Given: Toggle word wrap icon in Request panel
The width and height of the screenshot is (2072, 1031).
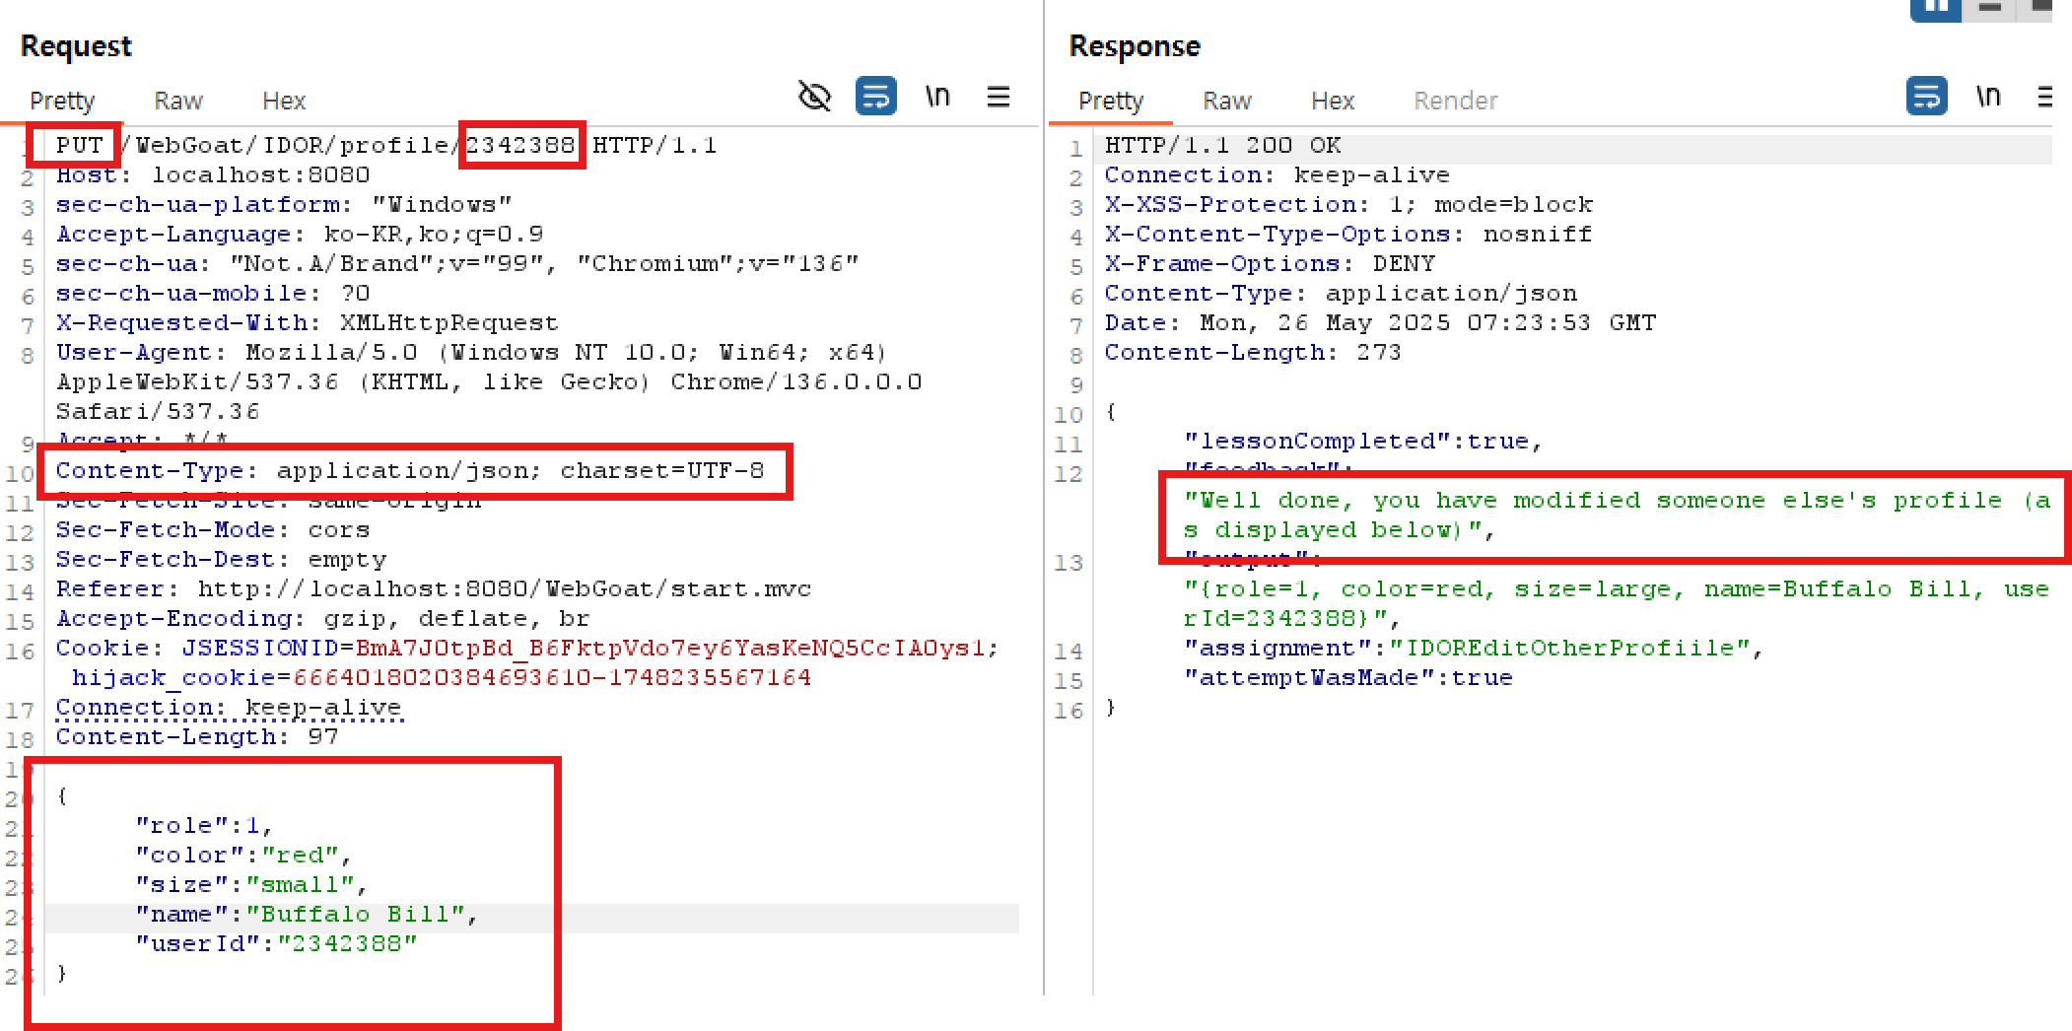Looking at the screenshot, I should 875,97.
